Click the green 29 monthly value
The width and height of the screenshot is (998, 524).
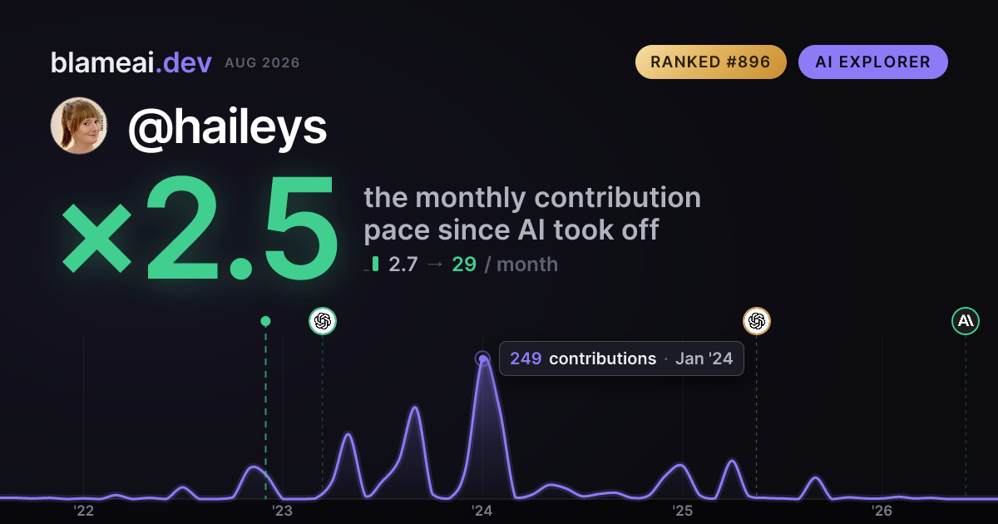point(464,264)
